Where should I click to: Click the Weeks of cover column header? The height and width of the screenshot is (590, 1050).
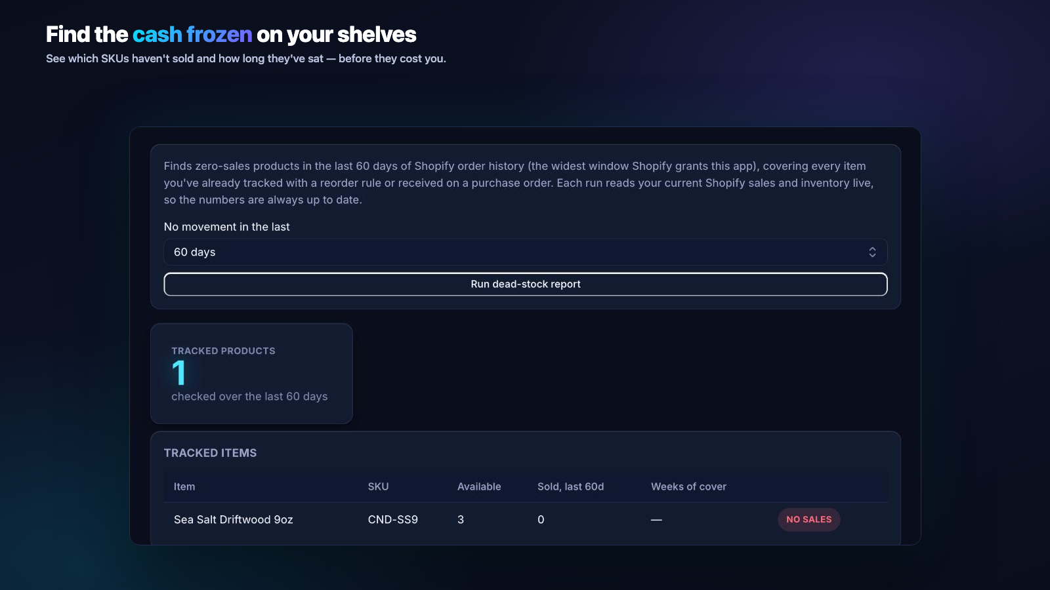point(688,487)
